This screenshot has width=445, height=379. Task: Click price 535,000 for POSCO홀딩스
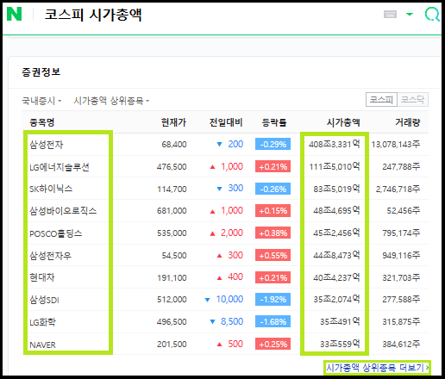(x=172, y=233)
